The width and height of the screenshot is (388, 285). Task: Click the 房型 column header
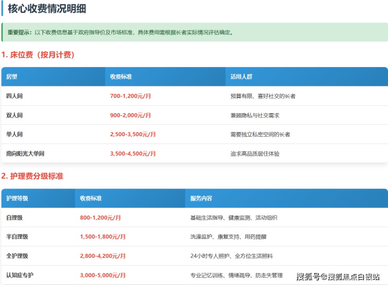pos(12,76)
